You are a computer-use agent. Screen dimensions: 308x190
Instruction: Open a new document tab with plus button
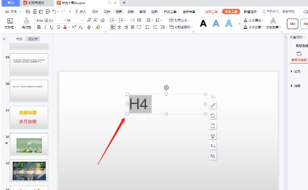click(x=124, y=3)
